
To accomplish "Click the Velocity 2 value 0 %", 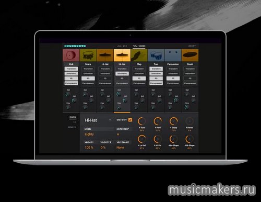I will click(103, 148).
